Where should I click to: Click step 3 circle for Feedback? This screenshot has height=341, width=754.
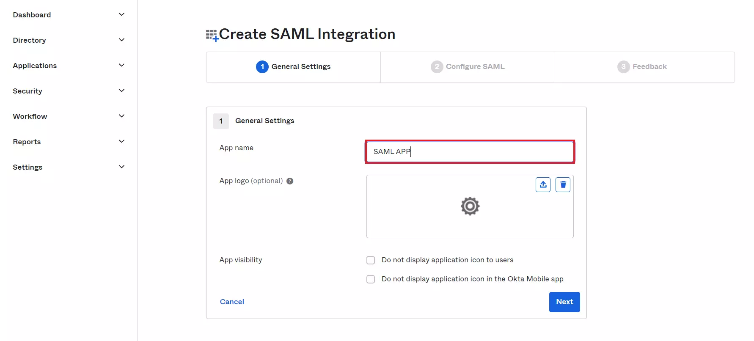click(623, 66)
